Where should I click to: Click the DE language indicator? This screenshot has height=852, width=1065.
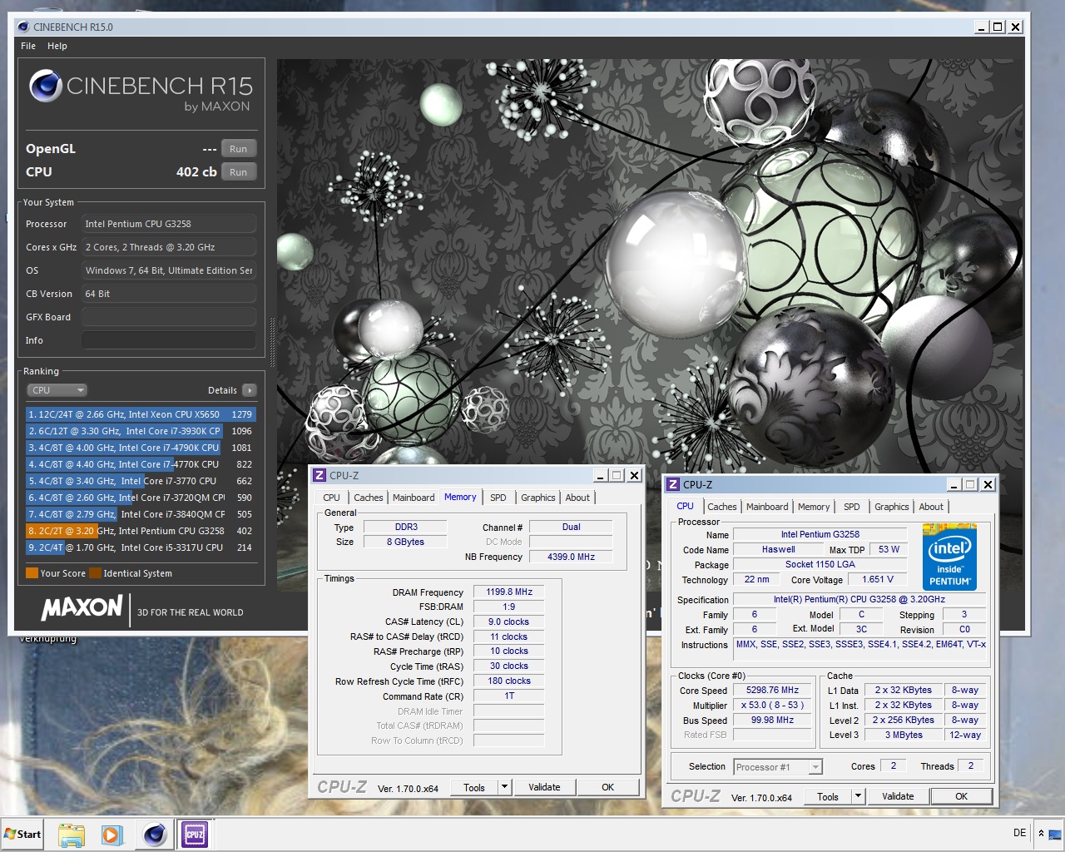coord(1020,833)
